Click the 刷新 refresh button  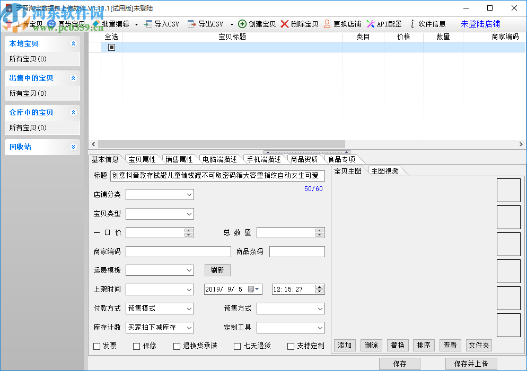[217, 270]
